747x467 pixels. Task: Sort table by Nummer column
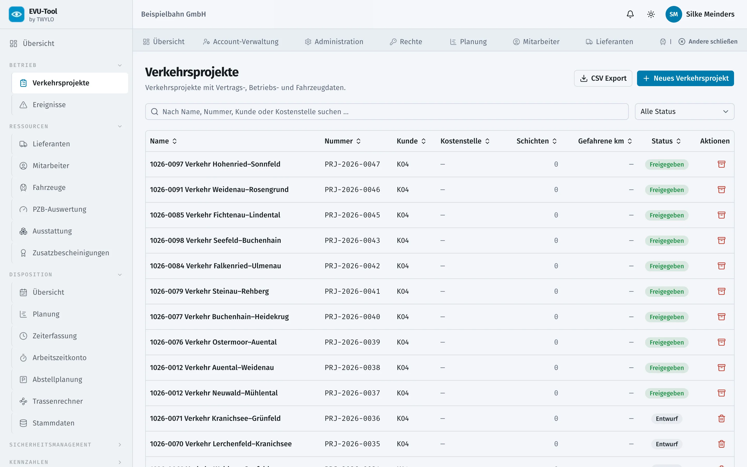(343, 141)
